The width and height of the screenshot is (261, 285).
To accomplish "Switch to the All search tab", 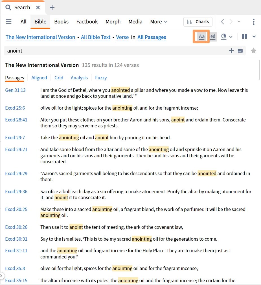I will [23, 22].
